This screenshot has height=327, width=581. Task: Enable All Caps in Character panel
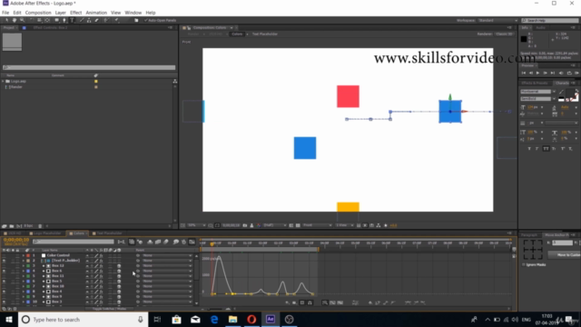(546, 149)
